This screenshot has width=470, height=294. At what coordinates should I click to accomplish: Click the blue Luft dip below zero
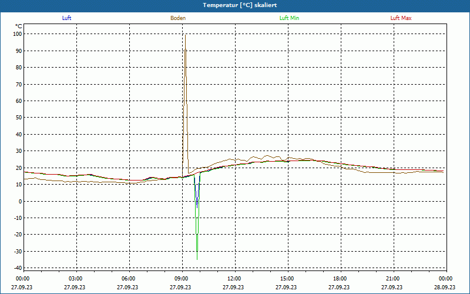tap(197, 207)
